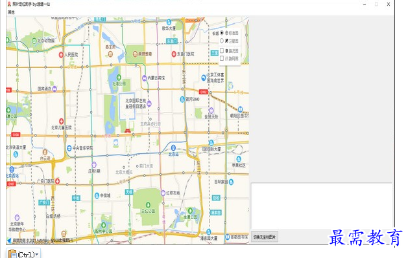Image resolution: width=408 pixels, height=258 pixels.
Task: Click the 北海公园 park marker icon
Action: coord(119,77)
